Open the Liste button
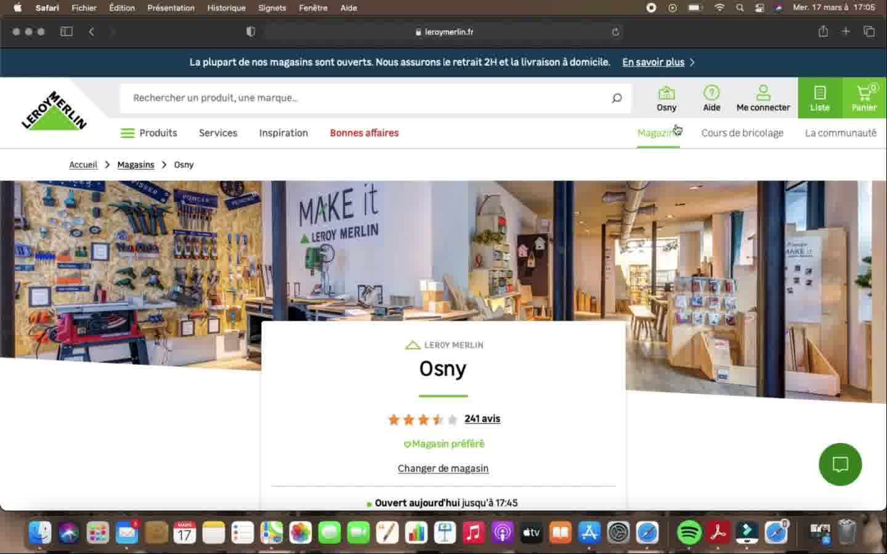Viewport: 887px width, 554px height. point(820,98)
